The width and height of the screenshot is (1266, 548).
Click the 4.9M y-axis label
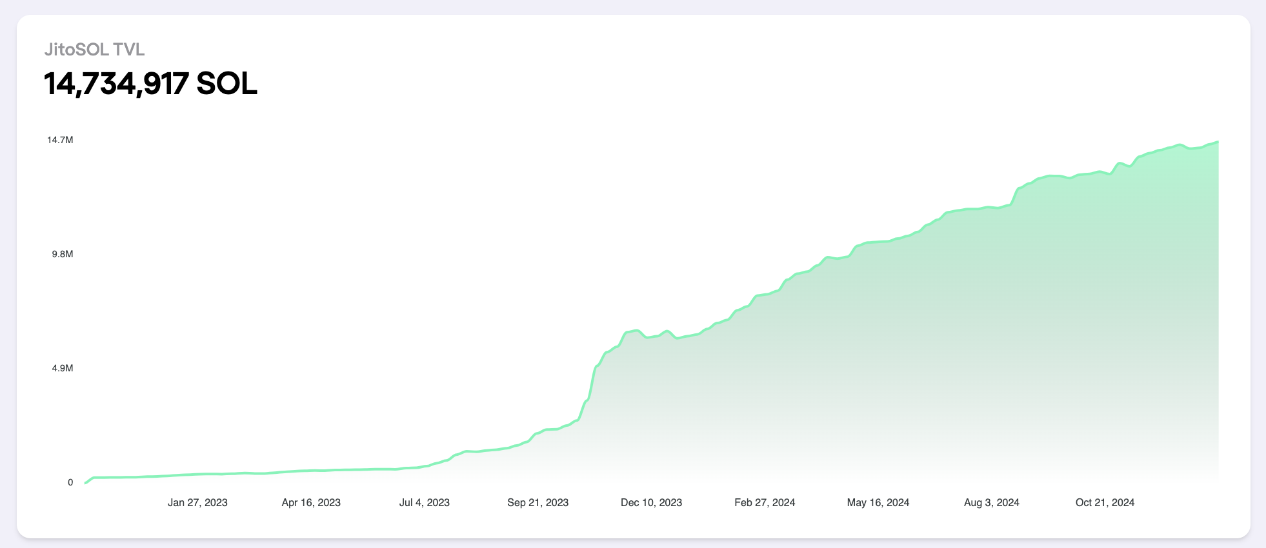[x=63, y=368]
